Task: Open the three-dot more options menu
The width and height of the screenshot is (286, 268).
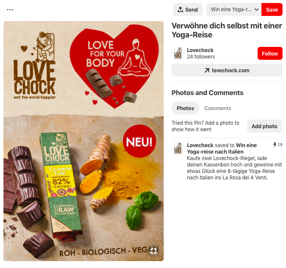Action: point(10,9)
